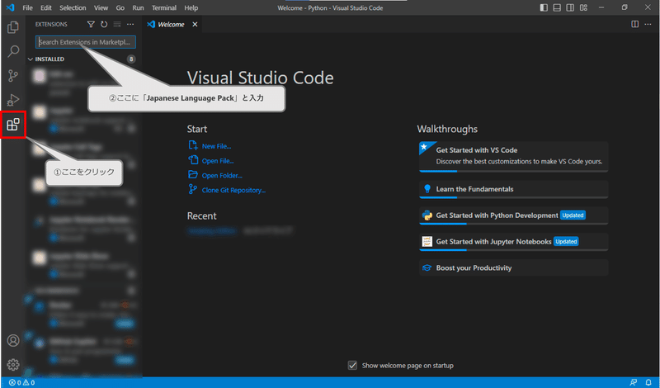Open the Explorer view in activity bar

pos(13,27)
